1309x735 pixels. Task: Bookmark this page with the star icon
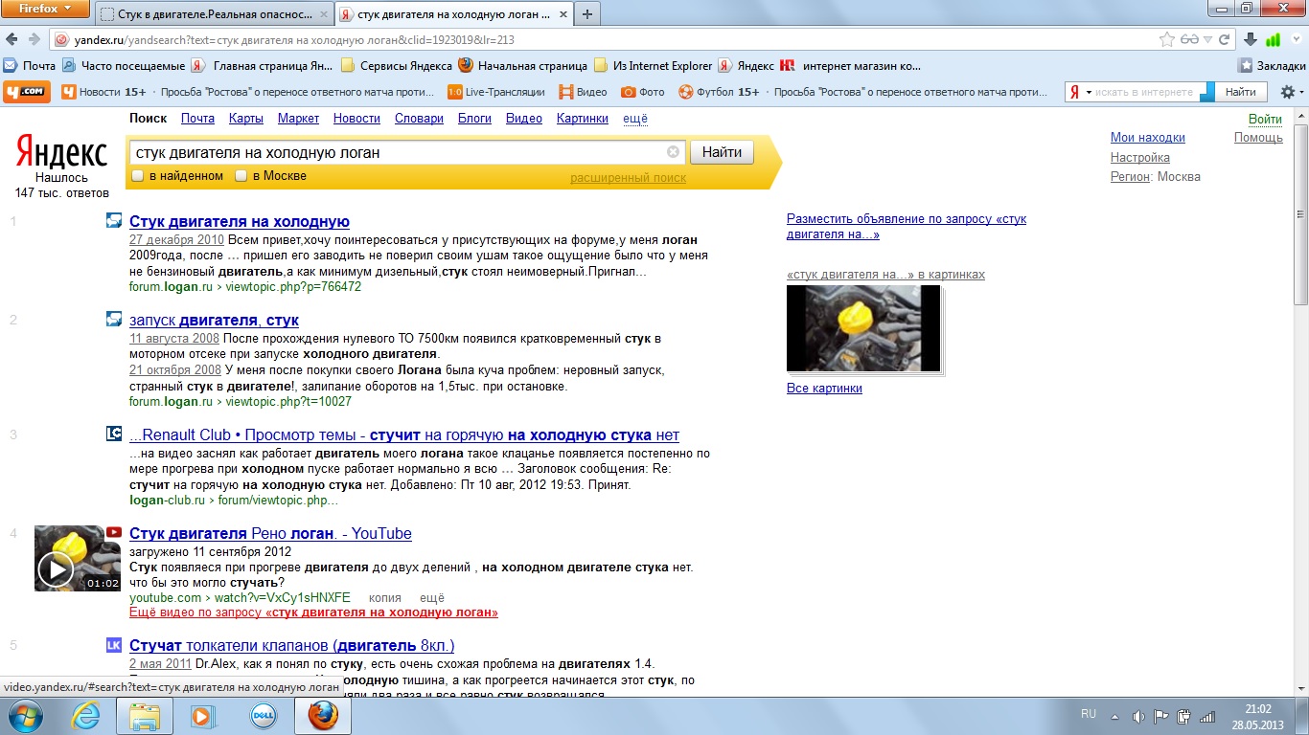(1166, 40)
